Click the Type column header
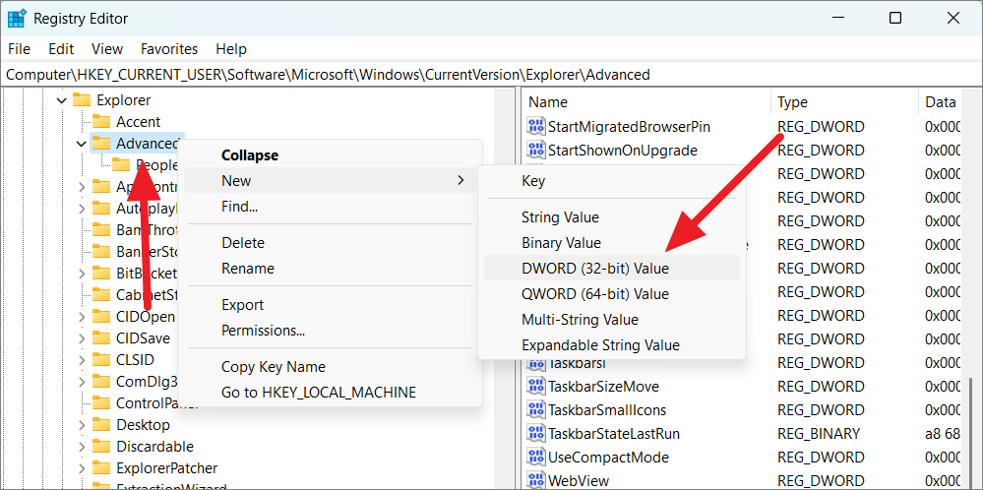Image resolution: width=983 pixels, height=490 pixels. click(x=844, y=102)
